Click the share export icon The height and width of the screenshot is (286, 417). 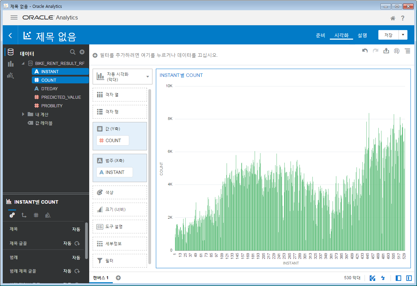pos(386,51)
